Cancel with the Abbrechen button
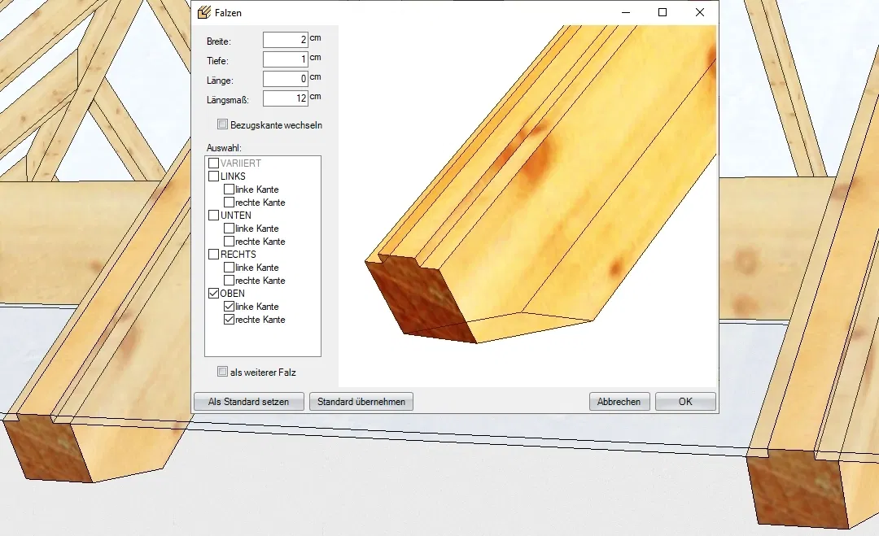Image resolution: width=879 pixels, height=536 pixels. [619, 402]
